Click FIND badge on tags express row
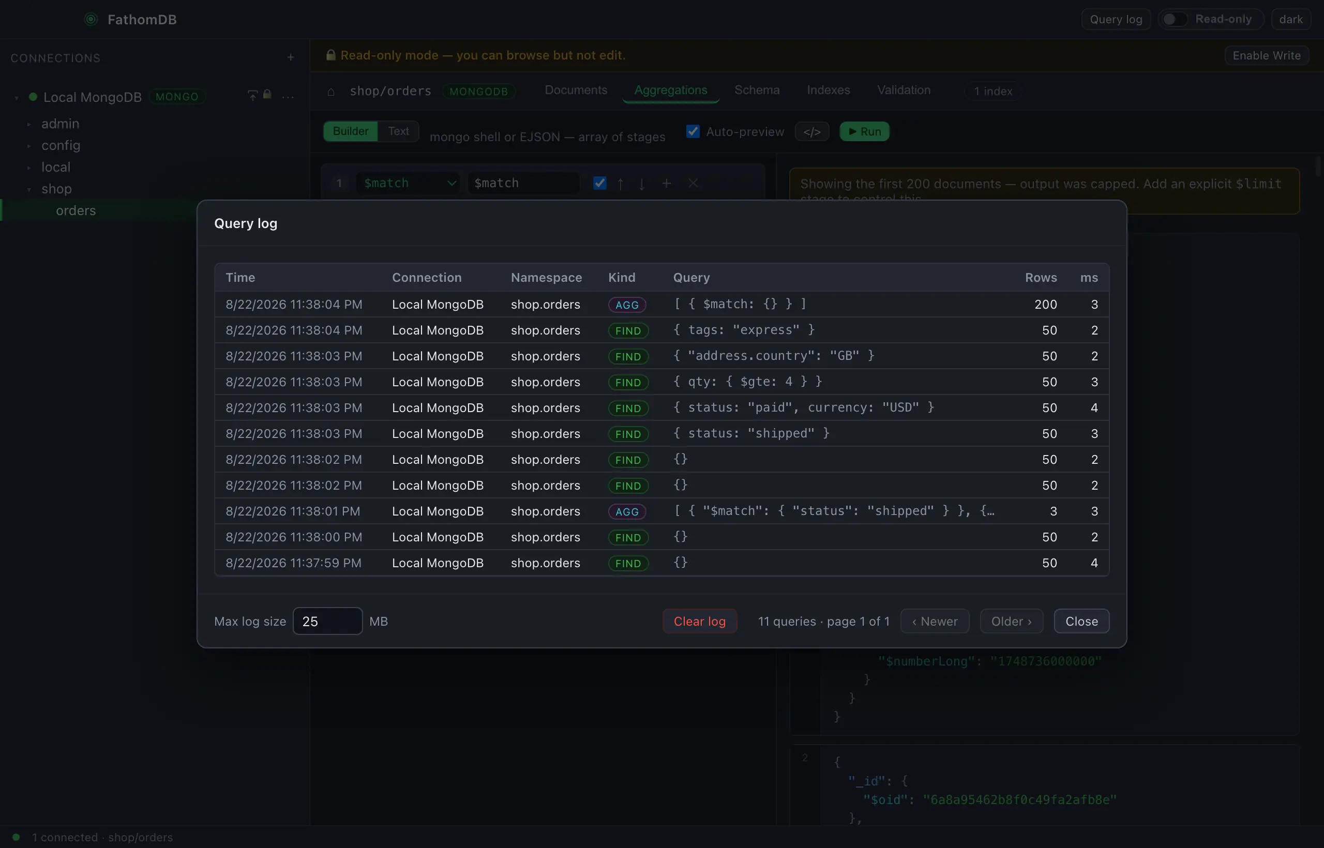 coord(628,330)
